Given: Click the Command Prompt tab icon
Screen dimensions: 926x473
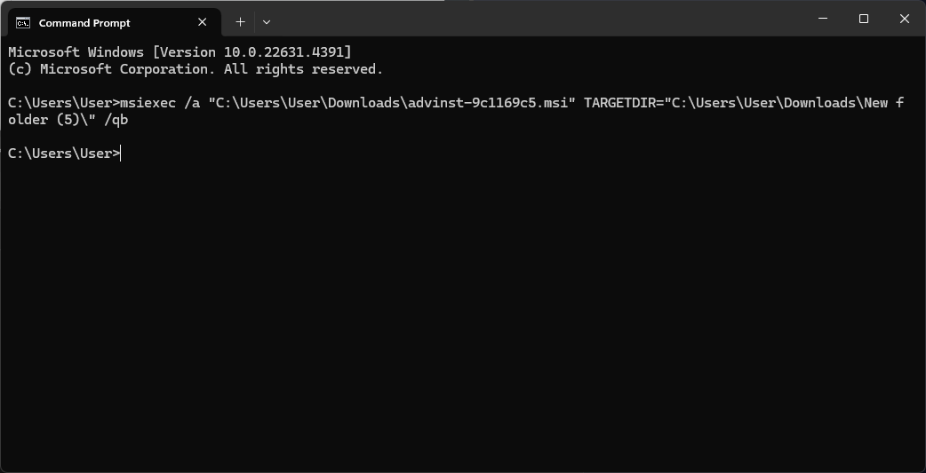Looking at the screenshot, I should coord(23,23).
